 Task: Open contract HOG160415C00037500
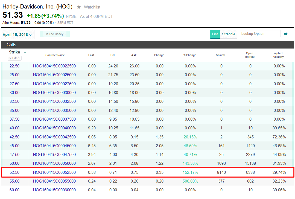click(54, 119)
